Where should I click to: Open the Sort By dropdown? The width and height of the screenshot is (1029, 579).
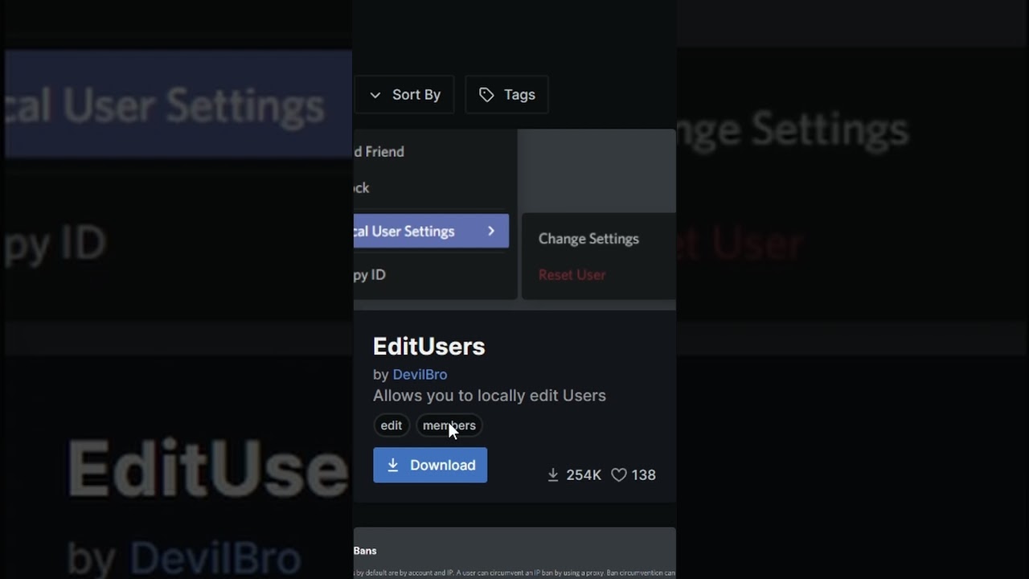[x=404, y=95]
